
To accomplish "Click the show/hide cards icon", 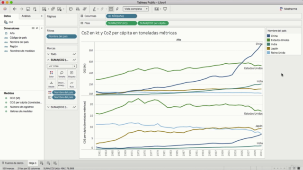I will pyautogui.click(x=157, y=9).
